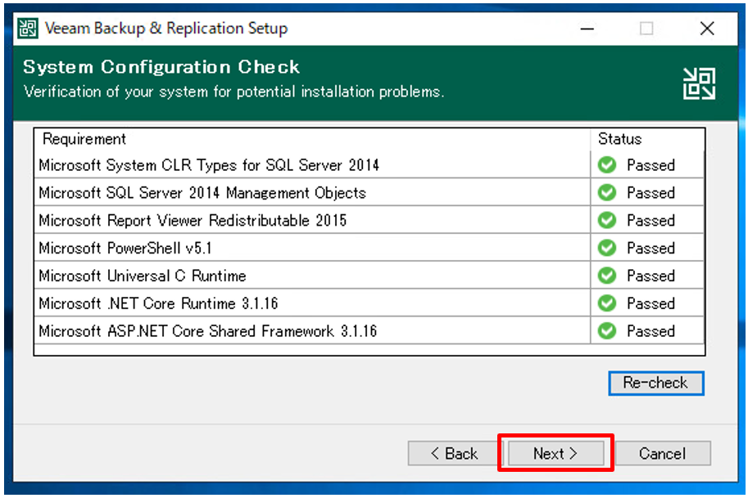Click the Status column header
Image resolution: width=748 pixels, height=498 pixels.
coord(647,139)
